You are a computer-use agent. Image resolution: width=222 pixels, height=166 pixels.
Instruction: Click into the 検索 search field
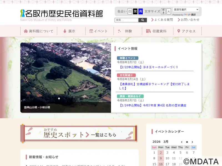click(126, 20)
